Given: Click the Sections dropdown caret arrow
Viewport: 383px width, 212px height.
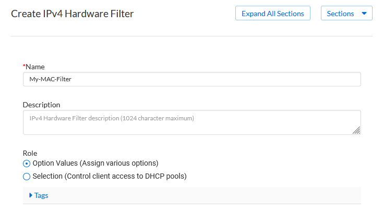Looking at the screenshot, I should (x=364, y=14).
